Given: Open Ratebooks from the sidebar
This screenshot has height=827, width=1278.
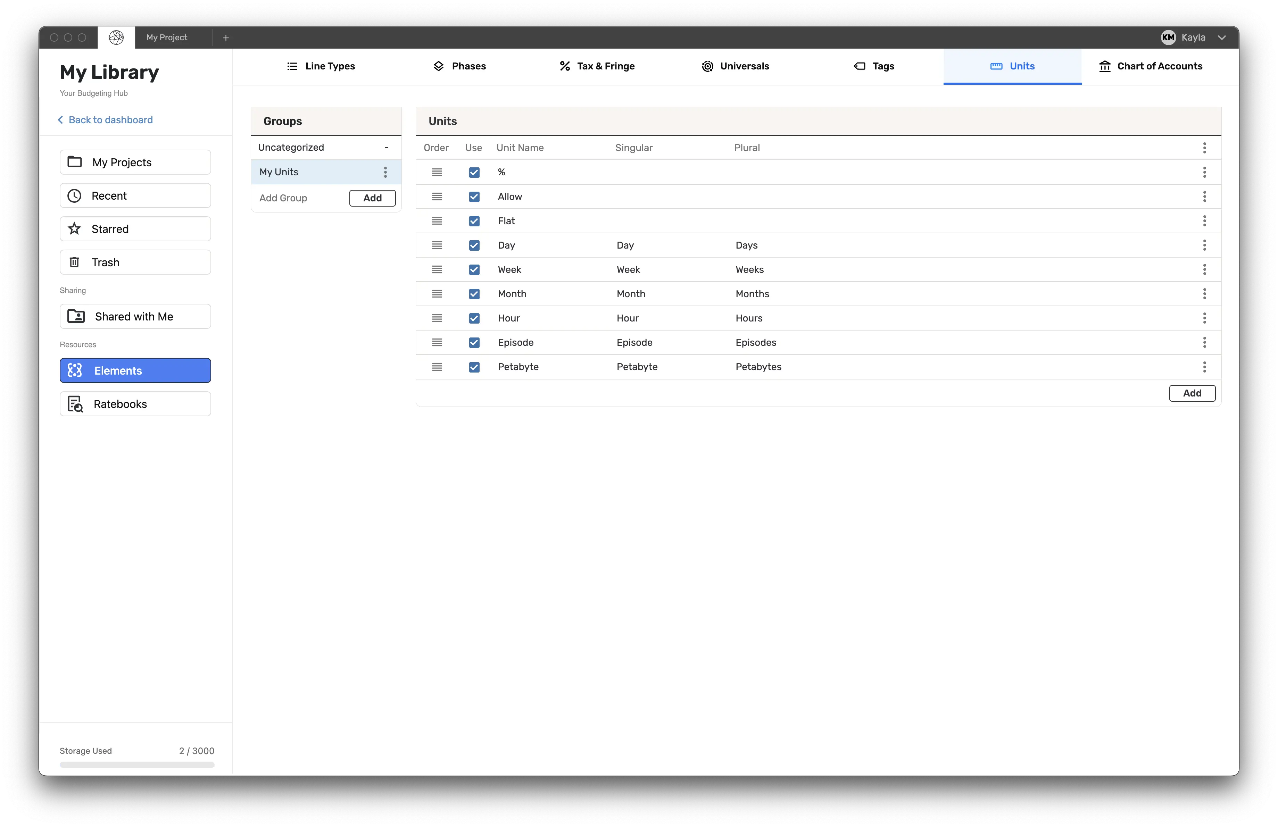Looking at the screenshot, I should (x=135, y=403).
